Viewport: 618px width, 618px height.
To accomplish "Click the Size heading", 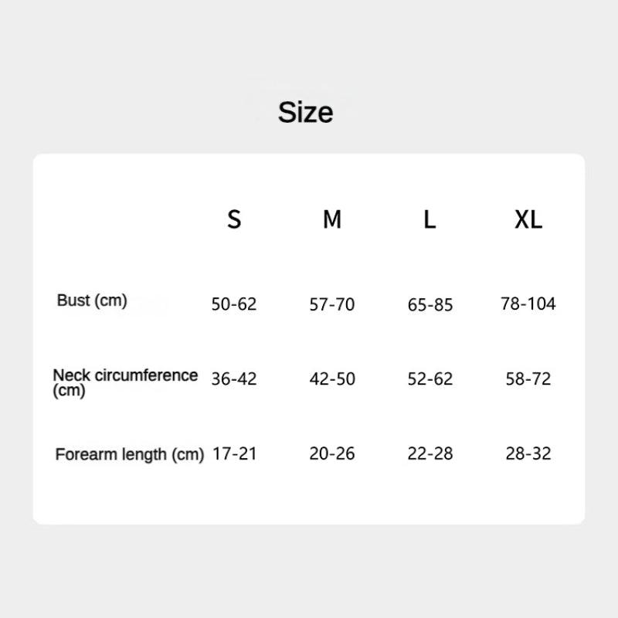I will click(305, 113).
